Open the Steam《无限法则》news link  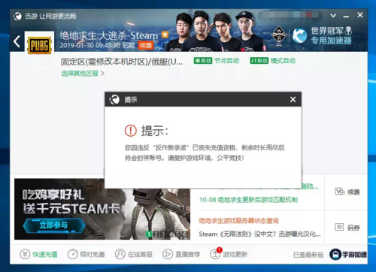259,234
